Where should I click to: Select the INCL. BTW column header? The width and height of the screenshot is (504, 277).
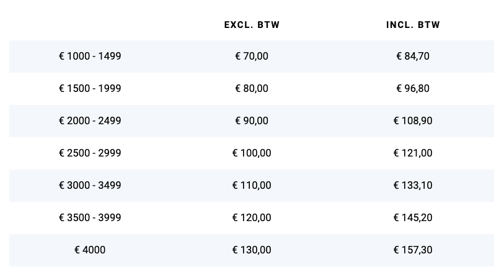pos(413,25)
